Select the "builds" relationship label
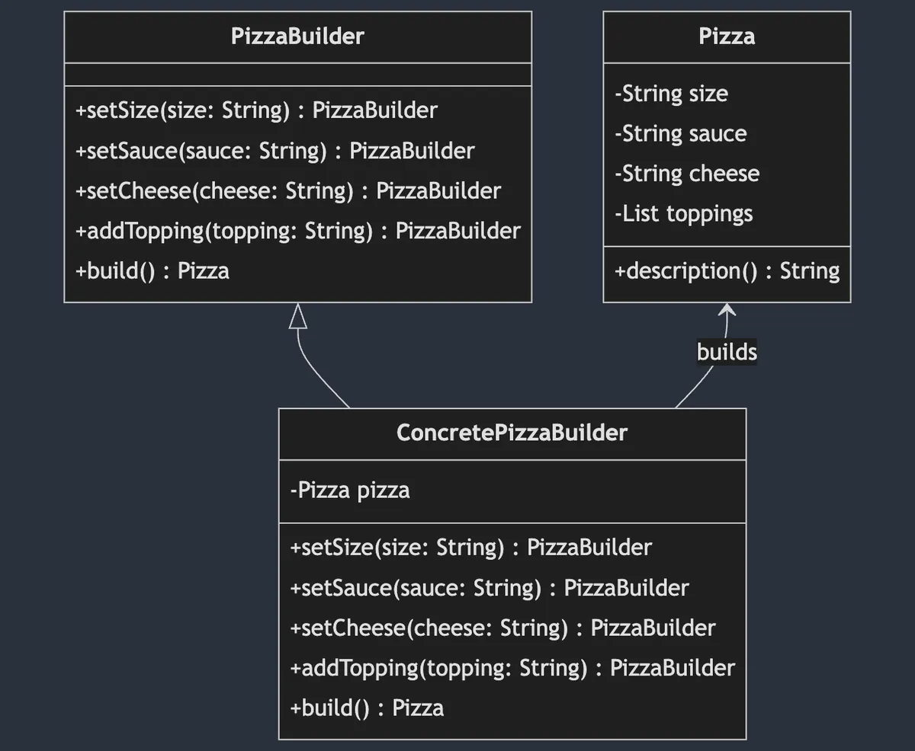Image resolution: width=915 pixels, height=751 pixels. point(727,352)
